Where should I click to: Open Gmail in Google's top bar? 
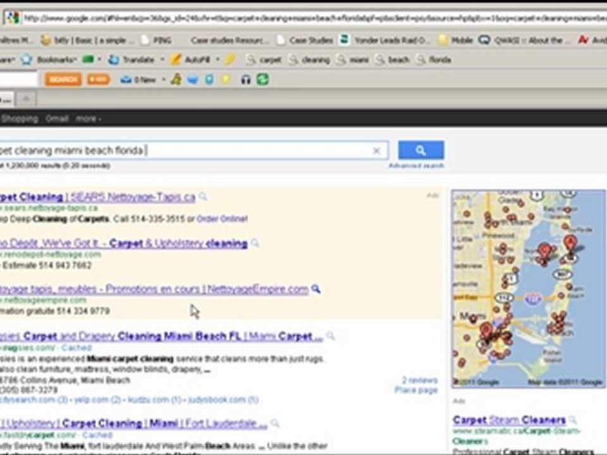point(57,118)
